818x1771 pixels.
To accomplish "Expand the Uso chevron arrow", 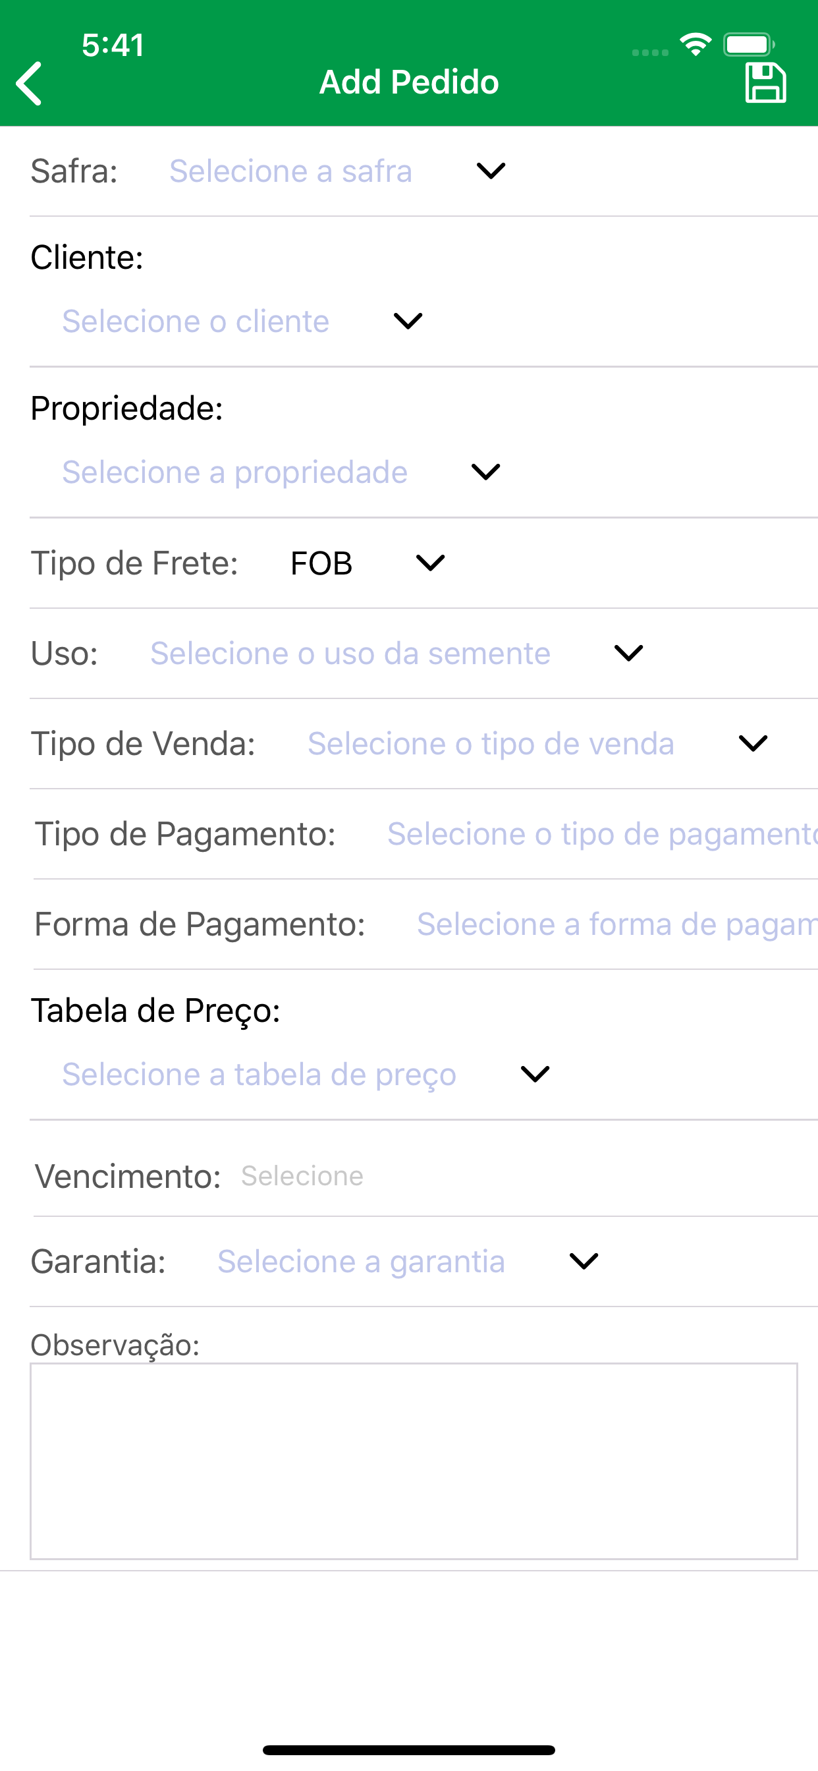I will 628,653.
